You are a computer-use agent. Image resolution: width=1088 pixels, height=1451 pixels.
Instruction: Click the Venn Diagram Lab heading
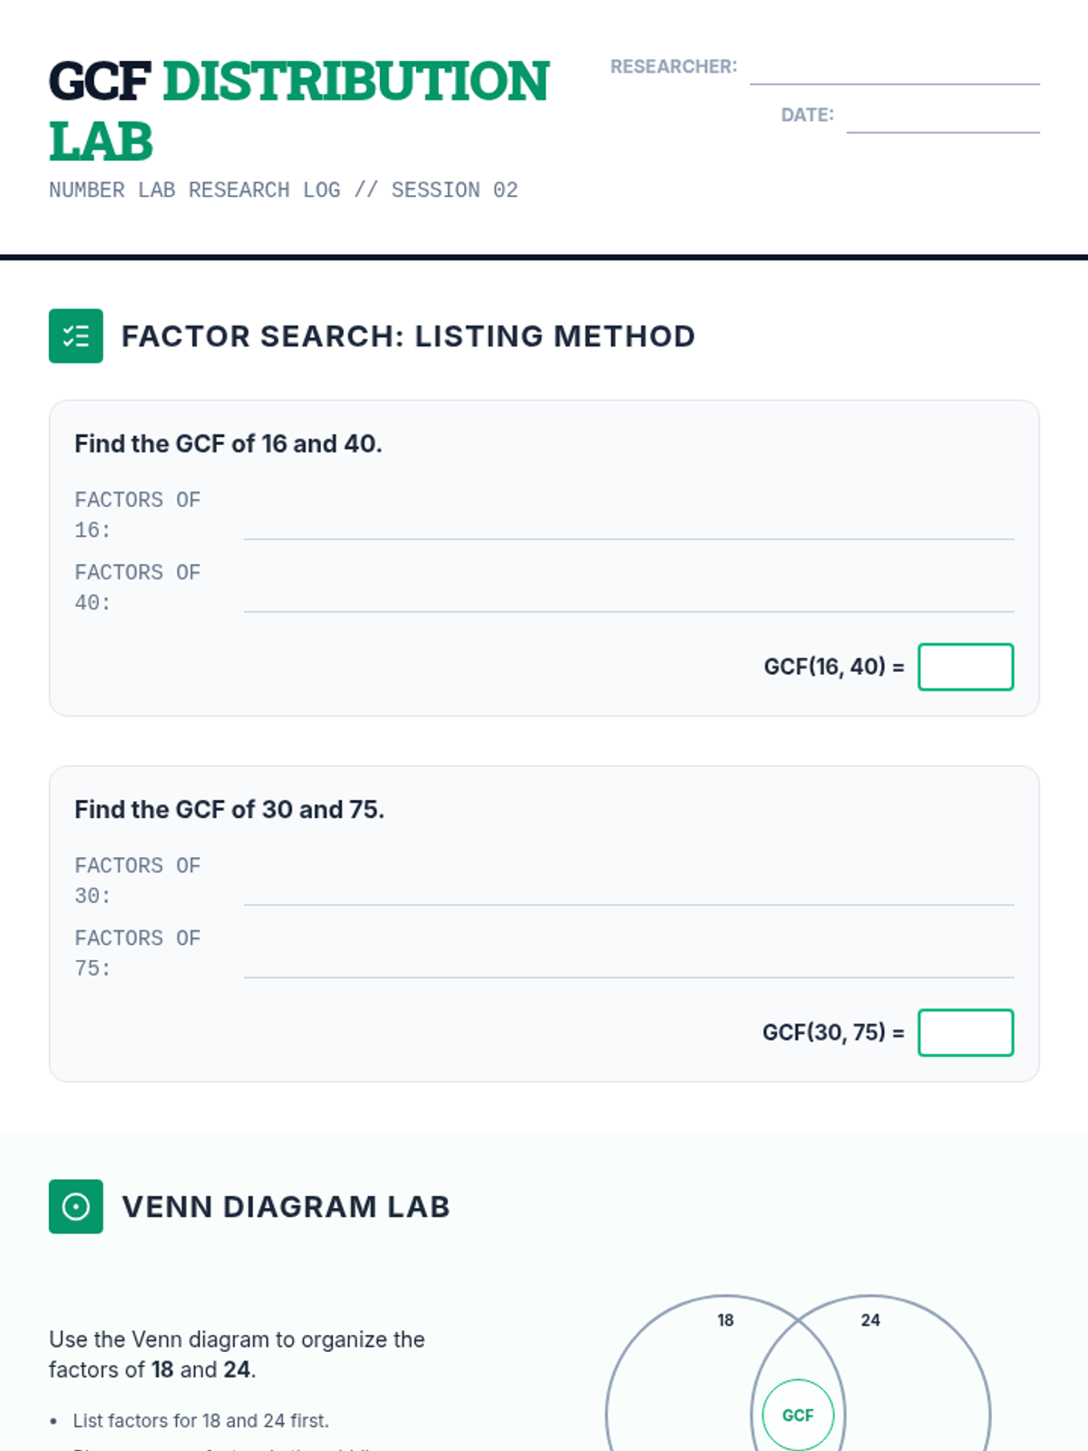point(286,1207)
